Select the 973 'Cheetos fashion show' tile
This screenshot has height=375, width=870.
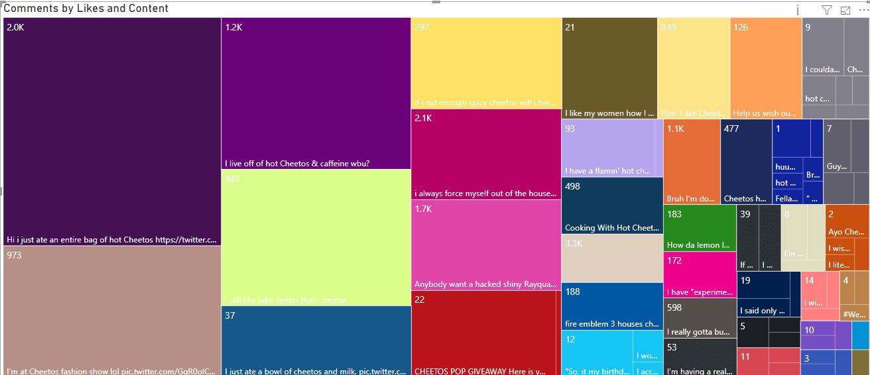pos(112,311)
